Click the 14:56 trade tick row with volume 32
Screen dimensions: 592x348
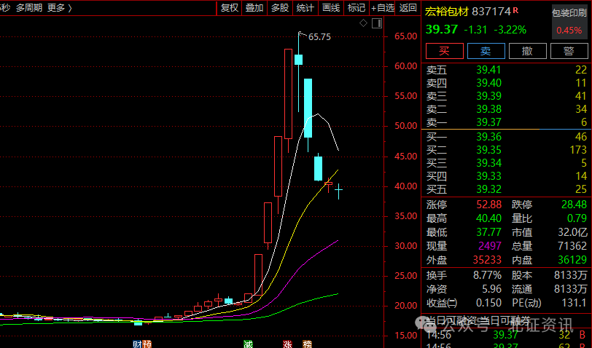[x=506, y=335]
